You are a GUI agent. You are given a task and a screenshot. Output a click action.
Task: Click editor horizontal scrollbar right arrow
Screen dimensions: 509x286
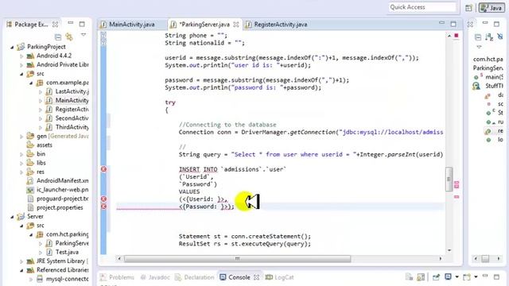tap(441, 258)
